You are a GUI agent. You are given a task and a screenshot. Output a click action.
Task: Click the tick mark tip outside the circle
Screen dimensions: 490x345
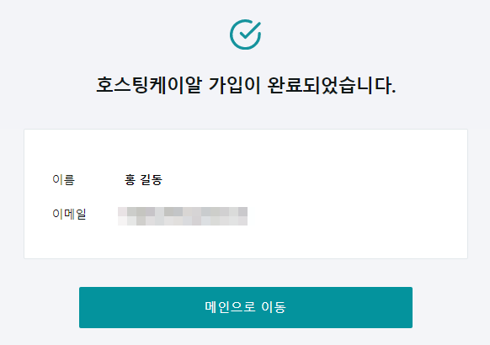[258, 24]
